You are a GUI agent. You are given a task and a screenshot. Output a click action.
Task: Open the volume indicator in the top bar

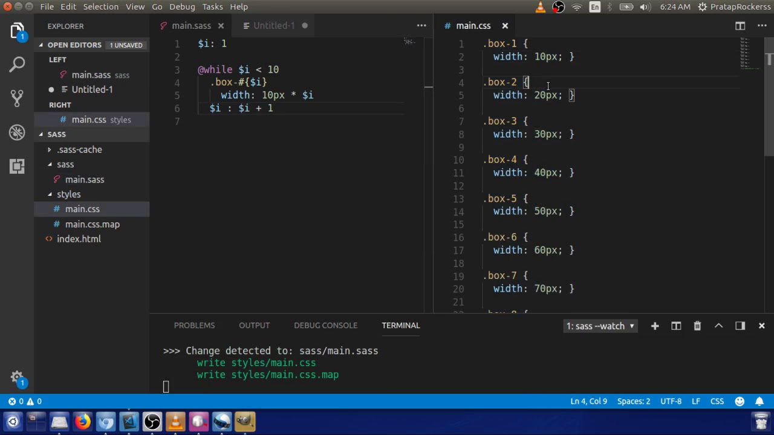(645, 7)
